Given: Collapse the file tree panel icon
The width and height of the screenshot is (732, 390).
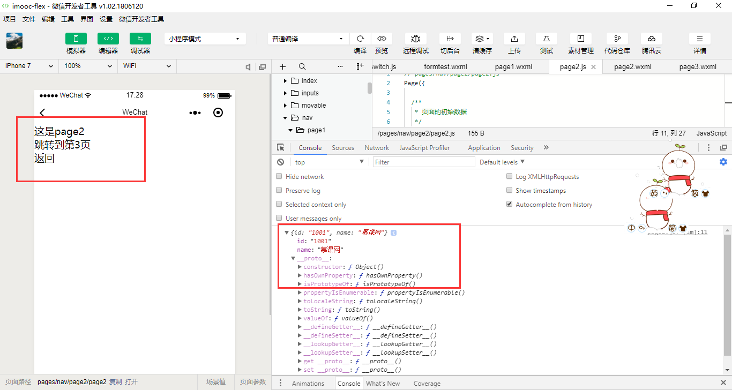Looking at the screenshot, I should [x=360, y=66].
